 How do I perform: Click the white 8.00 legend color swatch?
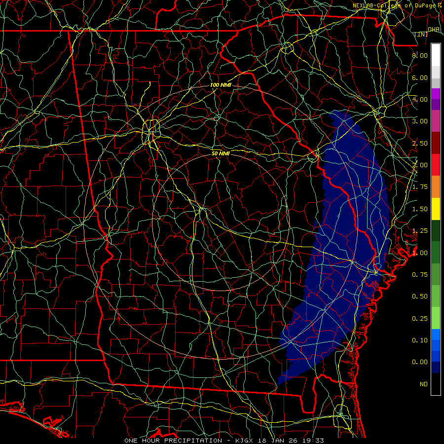[436, 55]
